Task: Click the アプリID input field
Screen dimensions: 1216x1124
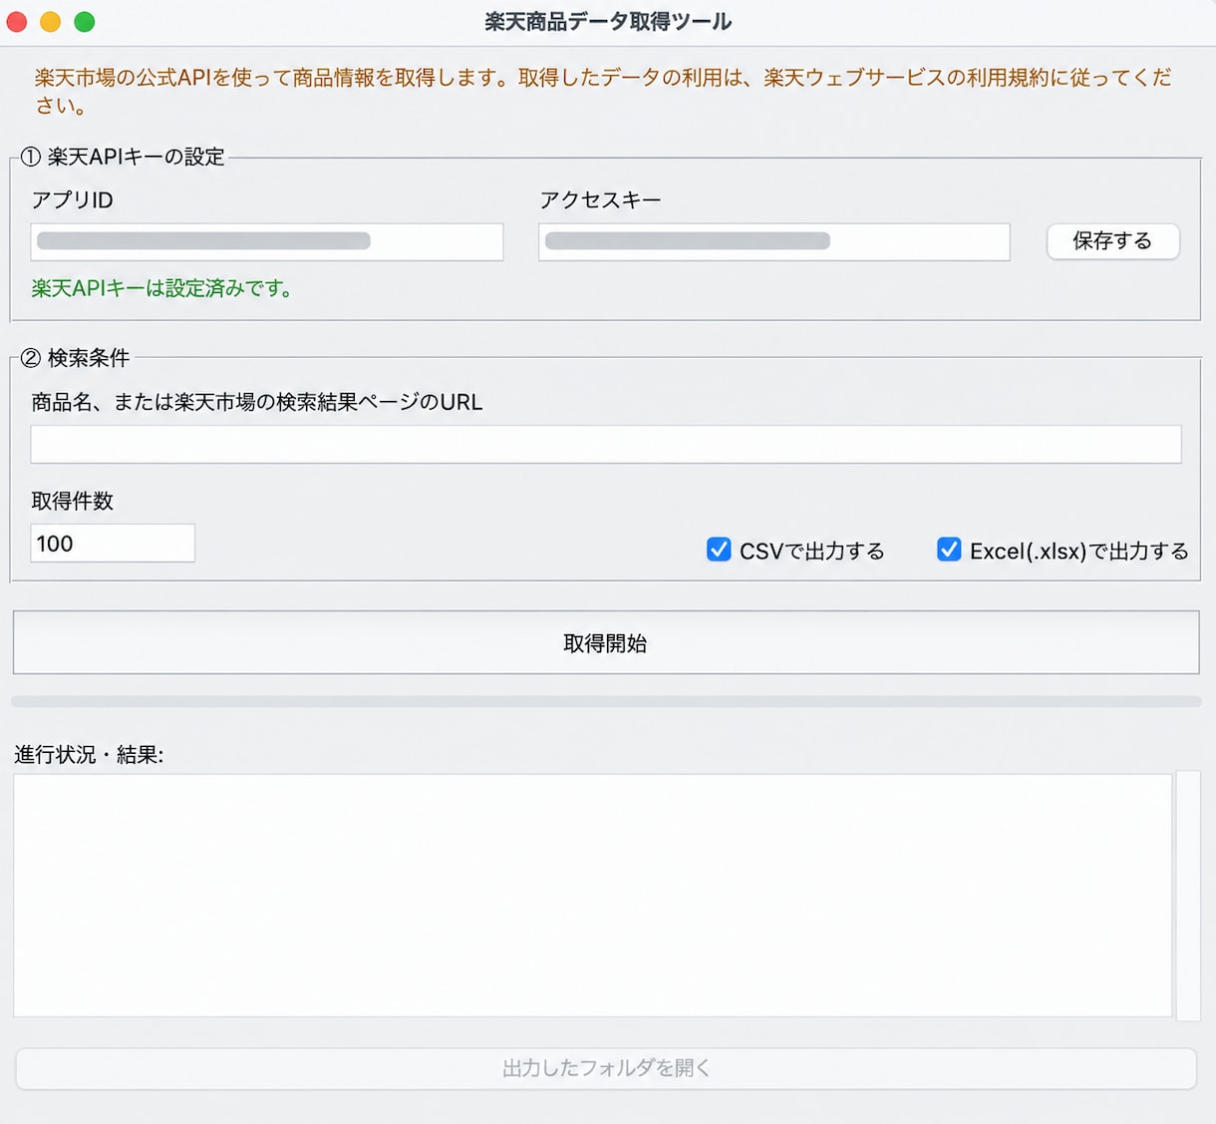Action: [267, 241]
